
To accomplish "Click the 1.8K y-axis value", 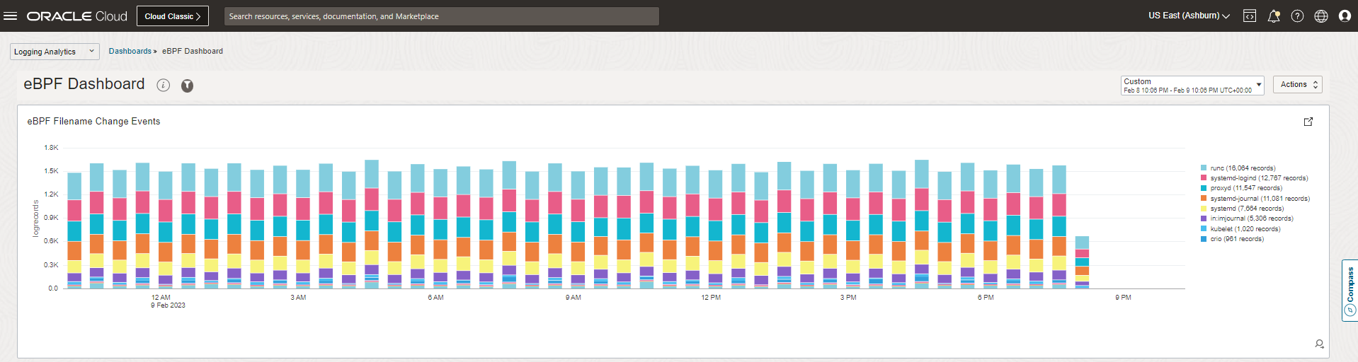I will 51,148.
